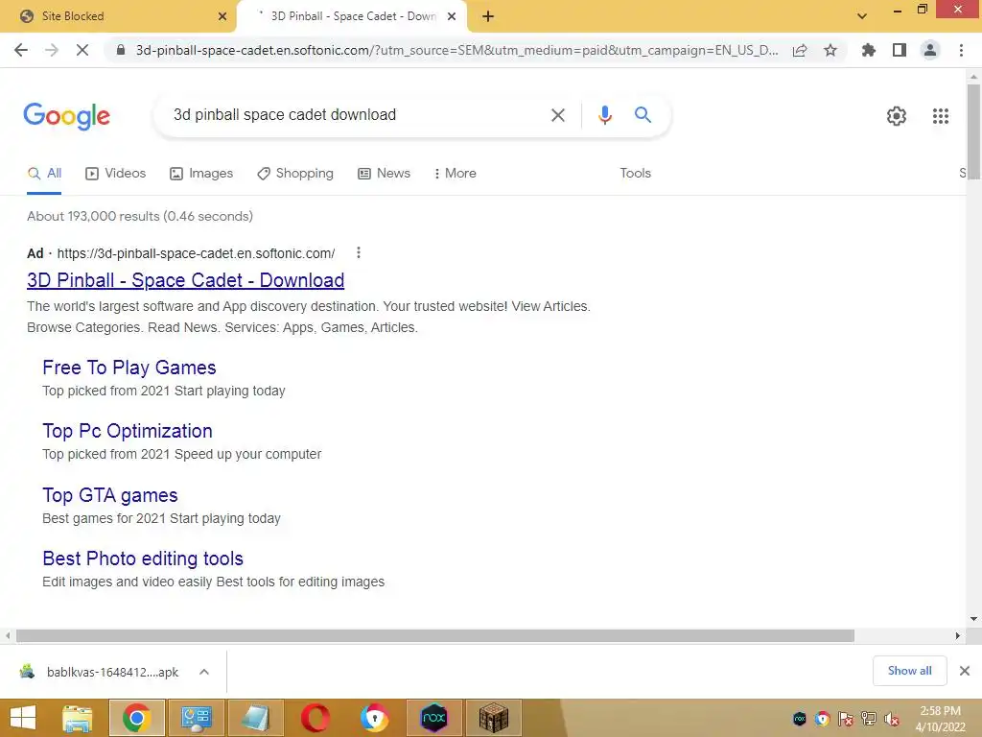
Task: Click the Chrome taskbar icon
Action: click(137, 718)
